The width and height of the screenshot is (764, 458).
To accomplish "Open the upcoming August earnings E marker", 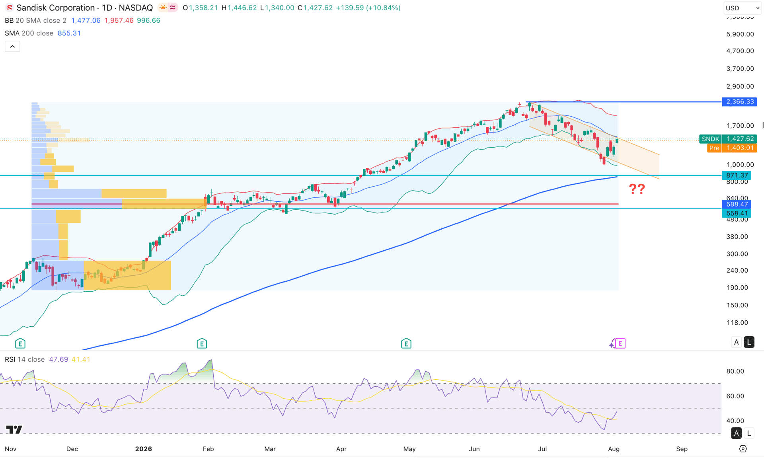I will pos(620,343).
